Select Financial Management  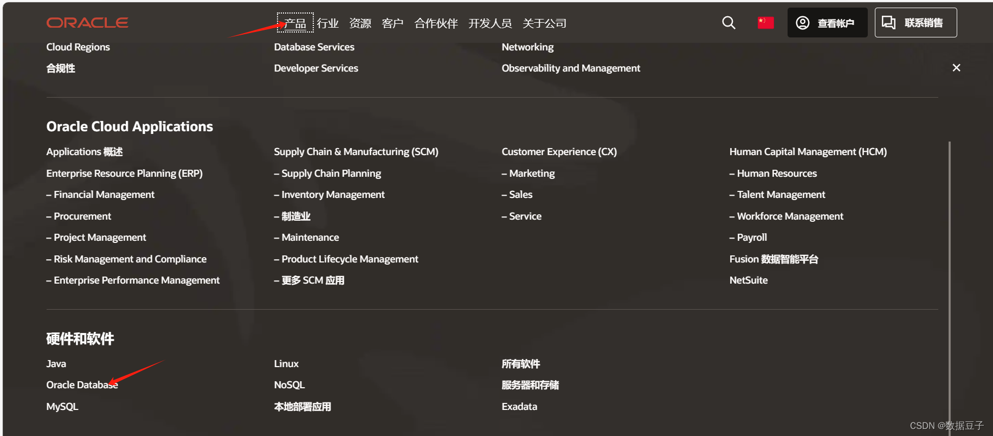pyautogui.click(x=100, y=195)
